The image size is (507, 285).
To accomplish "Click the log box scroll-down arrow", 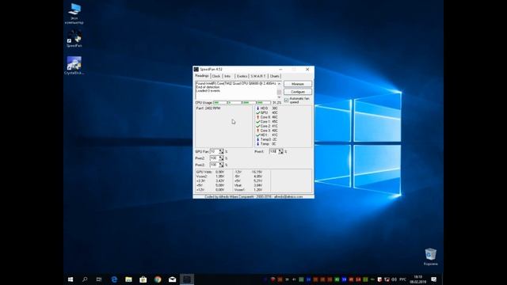I will pos(279,97).
